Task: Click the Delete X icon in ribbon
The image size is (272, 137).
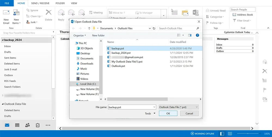Action: point(49,12)
